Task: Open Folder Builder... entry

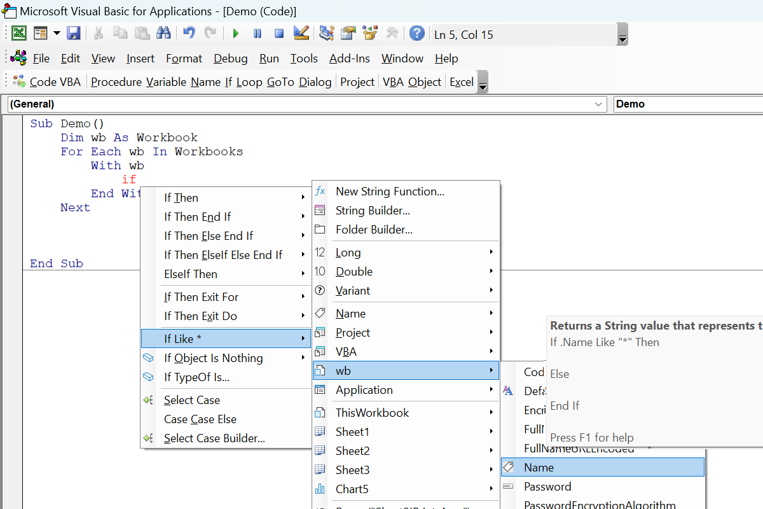Action: coord(406,230)
